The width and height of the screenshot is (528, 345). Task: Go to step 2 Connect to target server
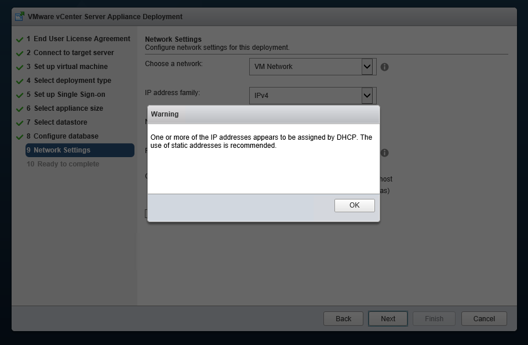70,53
